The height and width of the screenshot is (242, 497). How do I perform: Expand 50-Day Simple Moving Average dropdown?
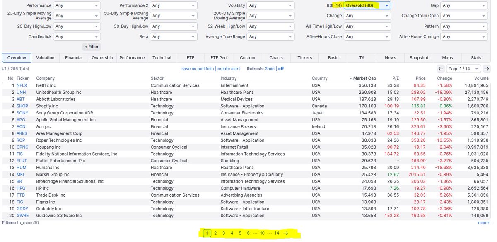pos(174,16)
